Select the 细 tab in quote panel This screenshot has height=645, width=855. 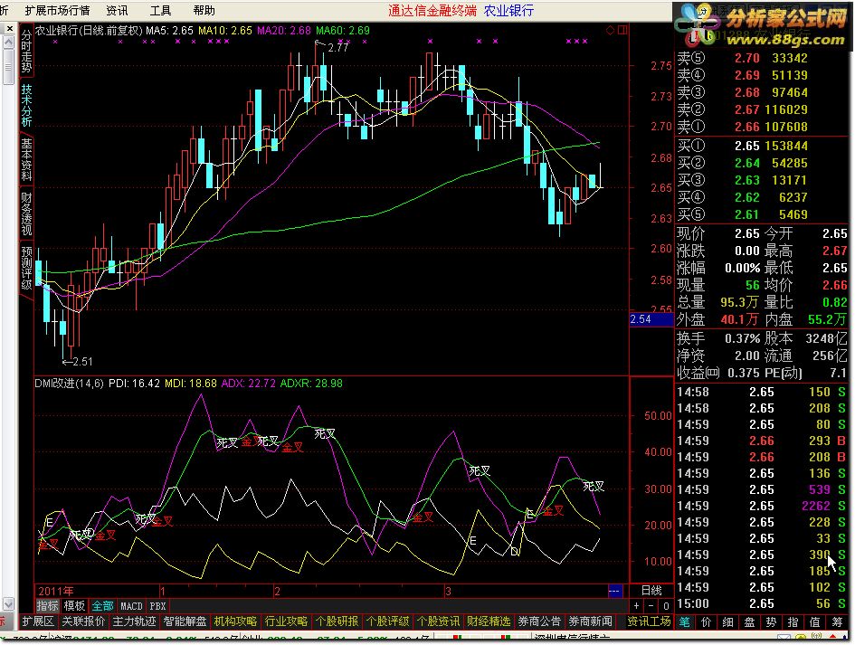point(728,622)
